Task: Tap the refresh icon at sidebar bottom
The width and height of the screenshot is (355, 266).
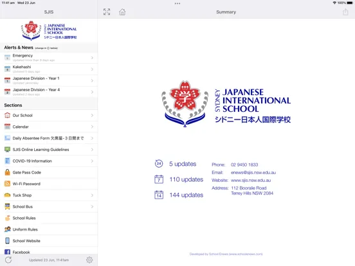Action: pos(8,260)
